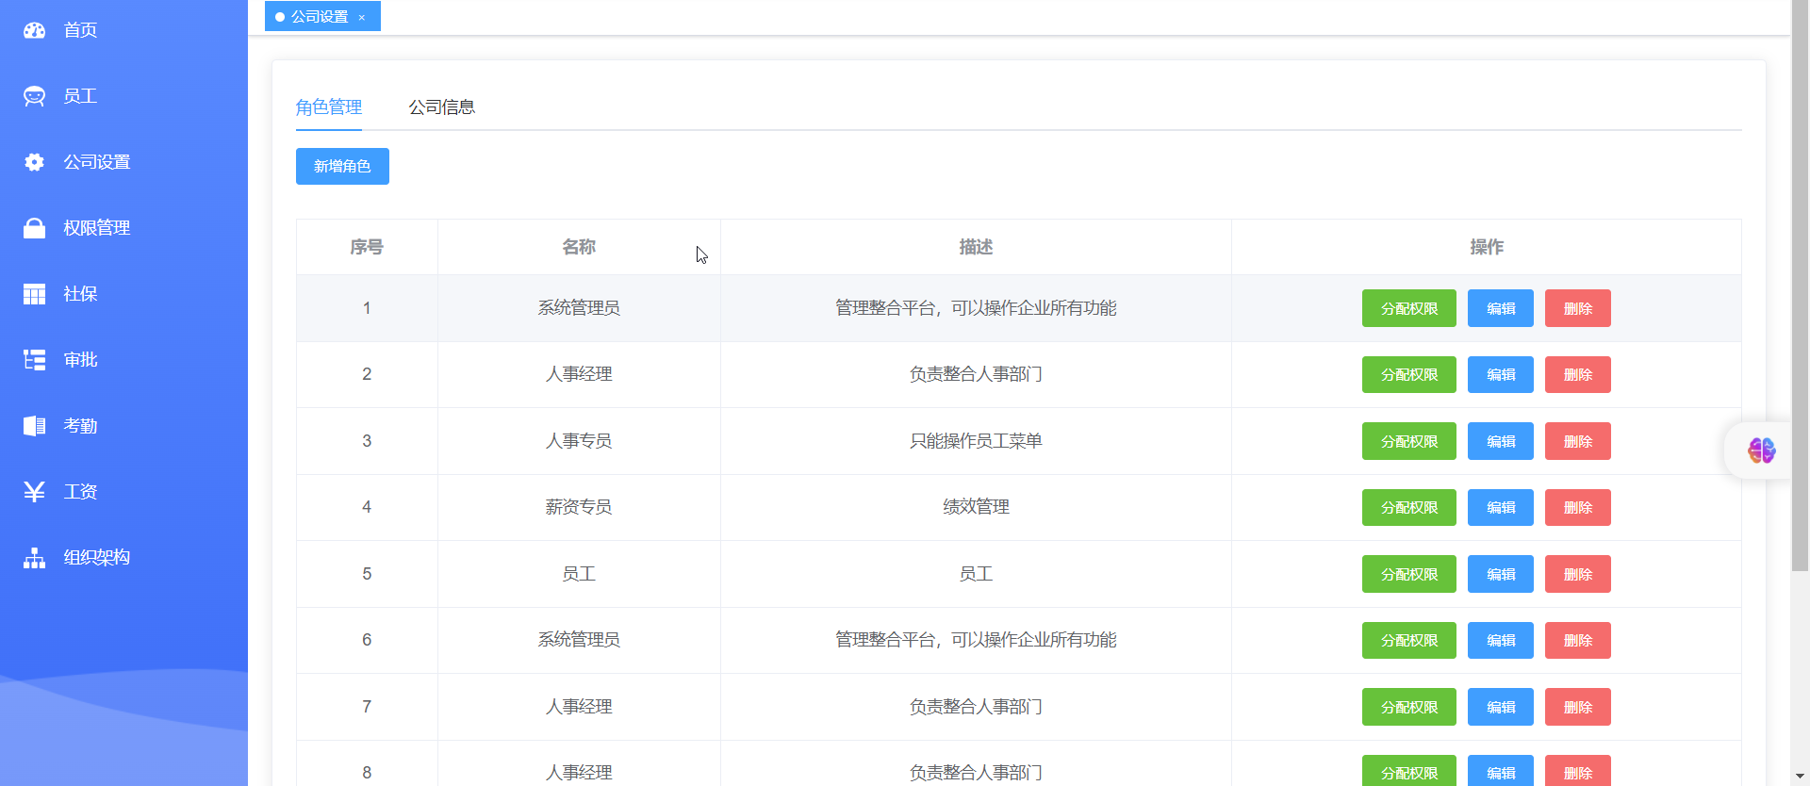Click 删除 in row 5 员工
Viewport: 1810px width, 786px height.
click(x=1578, y=574)
